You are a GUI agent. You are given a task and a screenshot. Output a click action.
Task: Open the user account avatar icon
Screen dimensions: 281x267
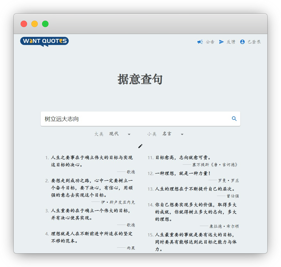pyautogui.click(x=242, y=42)
